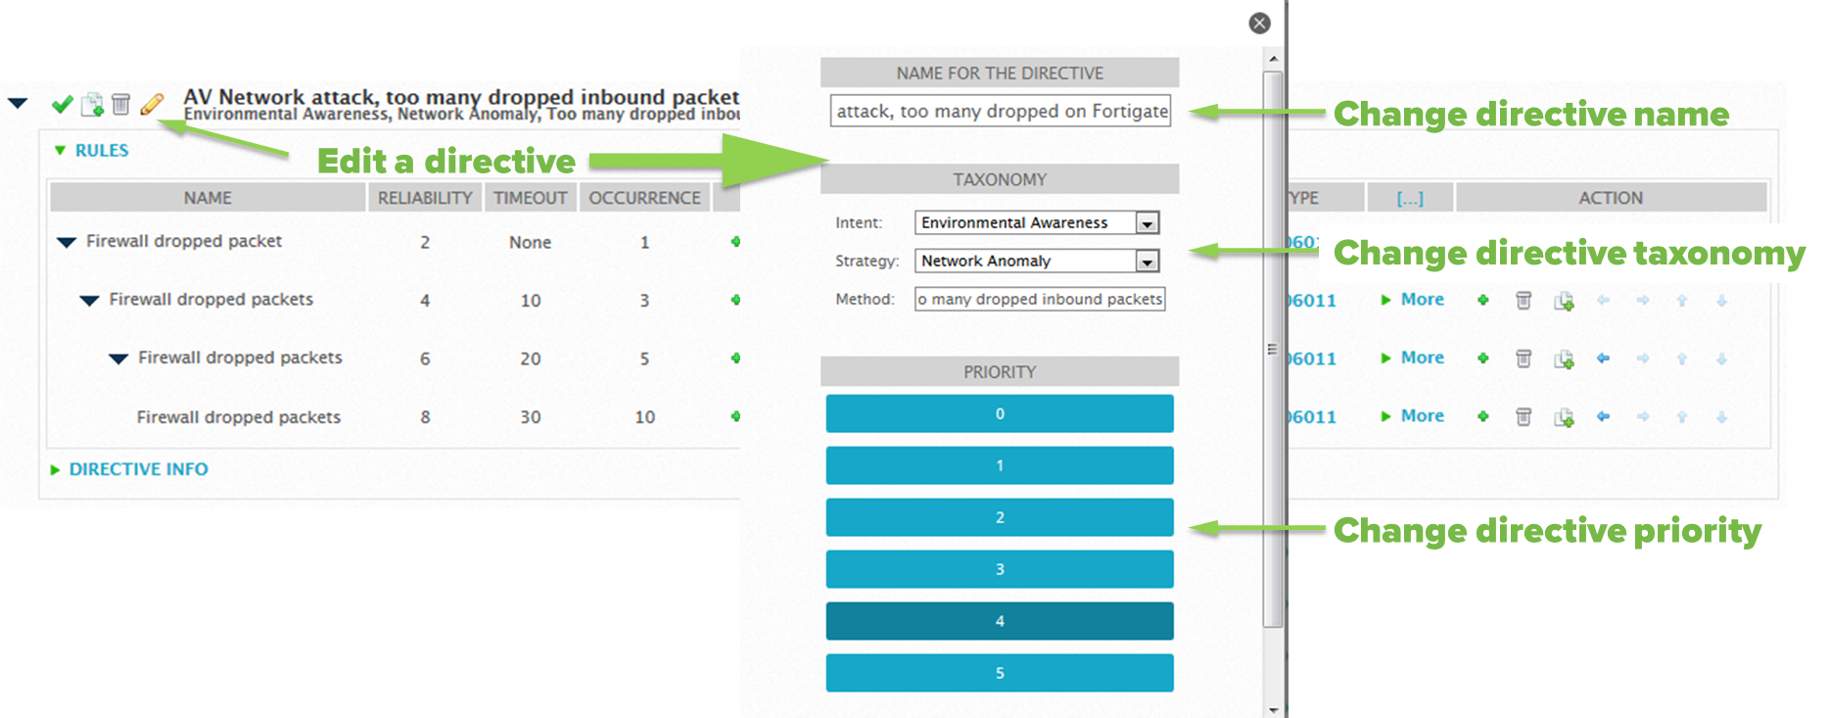Expand More in the reliability 6 row
1829x718 pixels.
(x=1413, y=358)
